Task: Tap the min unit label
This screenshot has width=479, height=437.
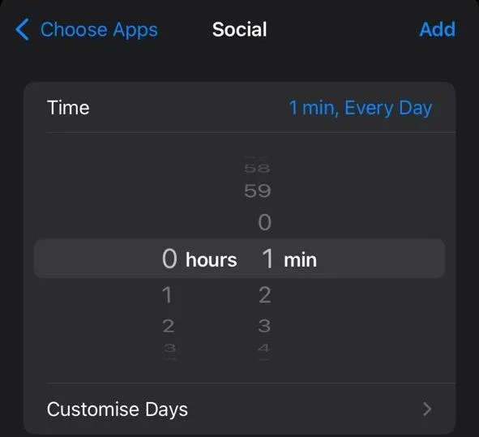Action: (x=301, y=260)
